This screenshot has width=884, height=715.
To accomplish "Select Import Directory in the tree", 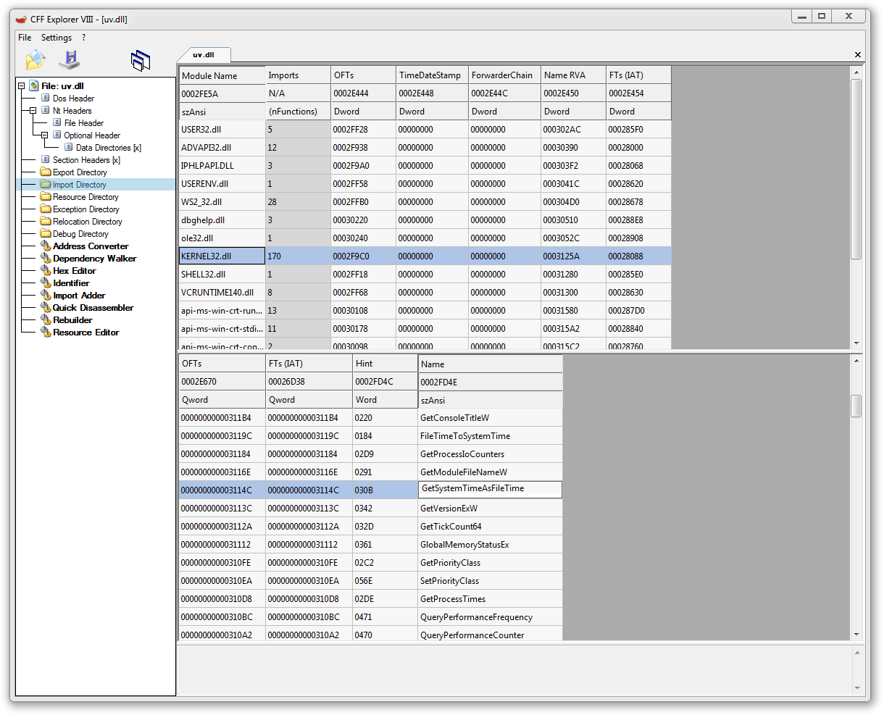I will 80,184.
